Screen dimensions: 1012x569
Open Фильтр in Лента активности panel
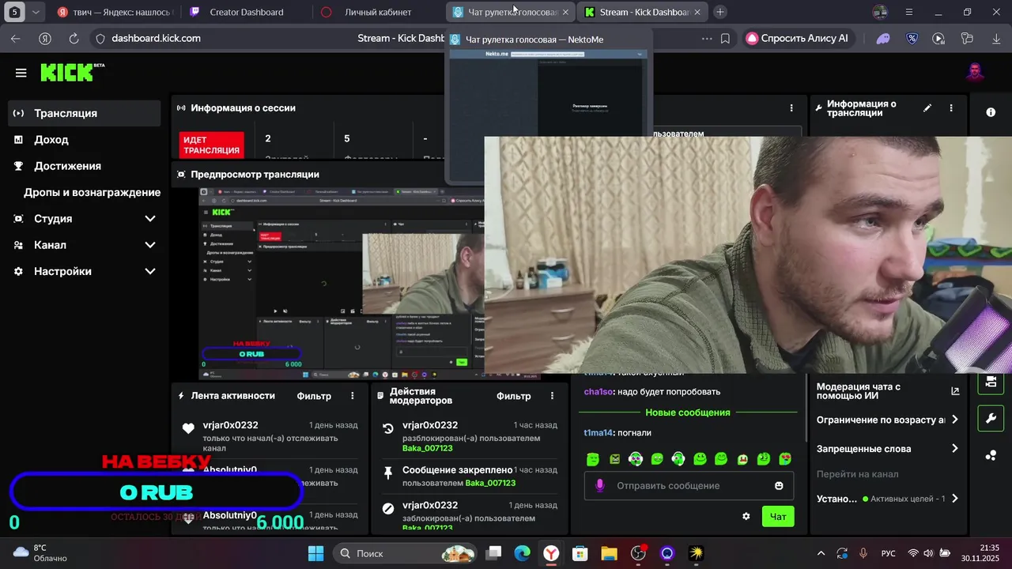pyautogui.click(x=314, y=396)
